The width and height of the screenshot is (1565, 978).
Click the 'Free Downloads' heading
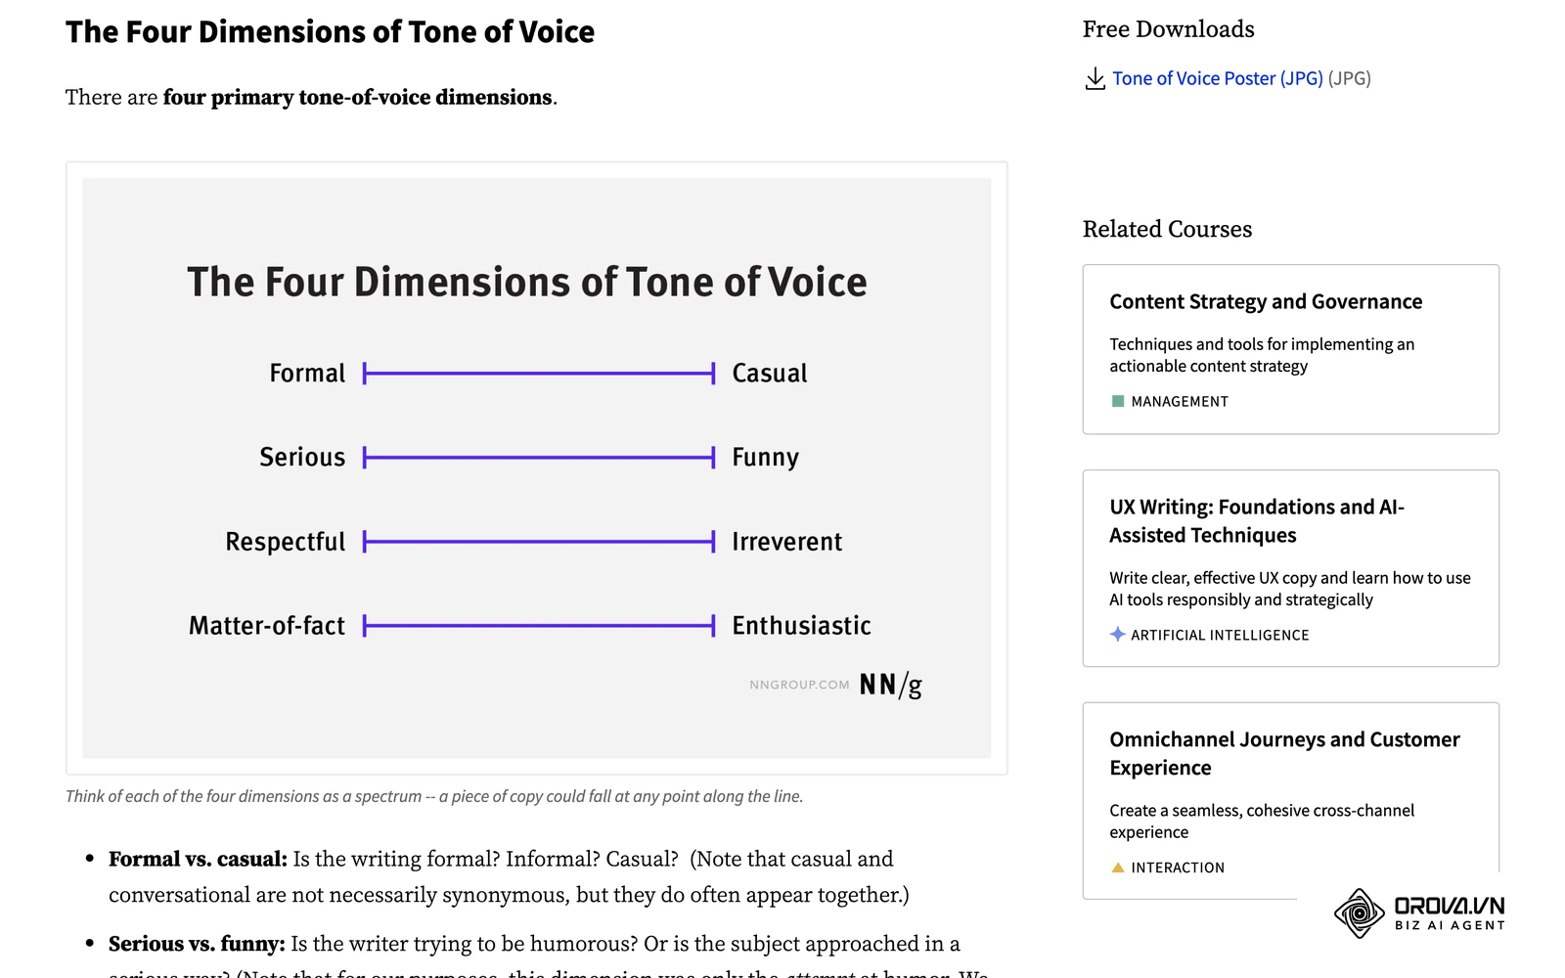click(1168, 29)
